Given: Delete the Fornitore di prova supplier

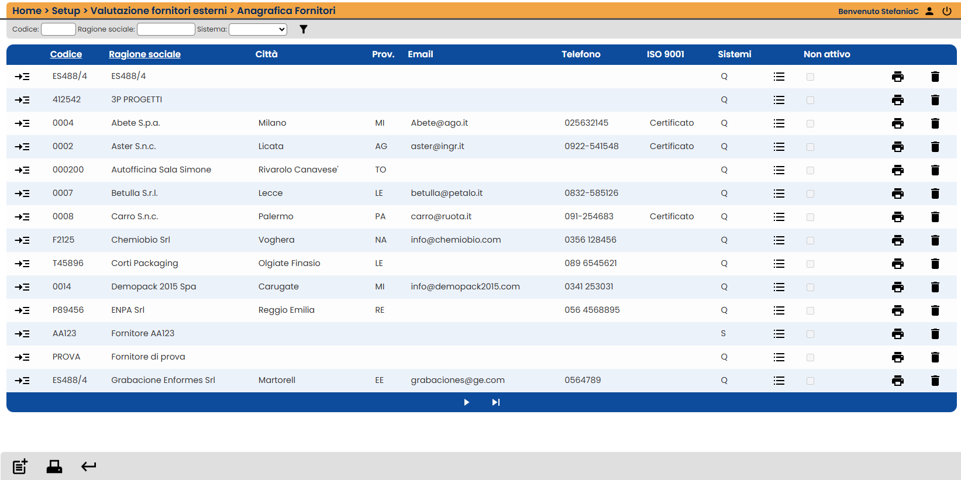Looking at the screenshot, I should [935, 357].
